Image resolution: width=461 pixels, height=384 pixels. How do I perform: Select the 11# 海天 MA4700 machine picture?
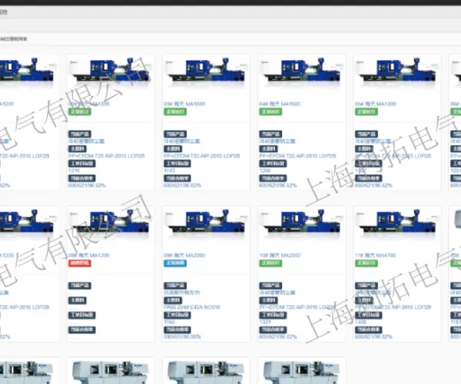397,223
